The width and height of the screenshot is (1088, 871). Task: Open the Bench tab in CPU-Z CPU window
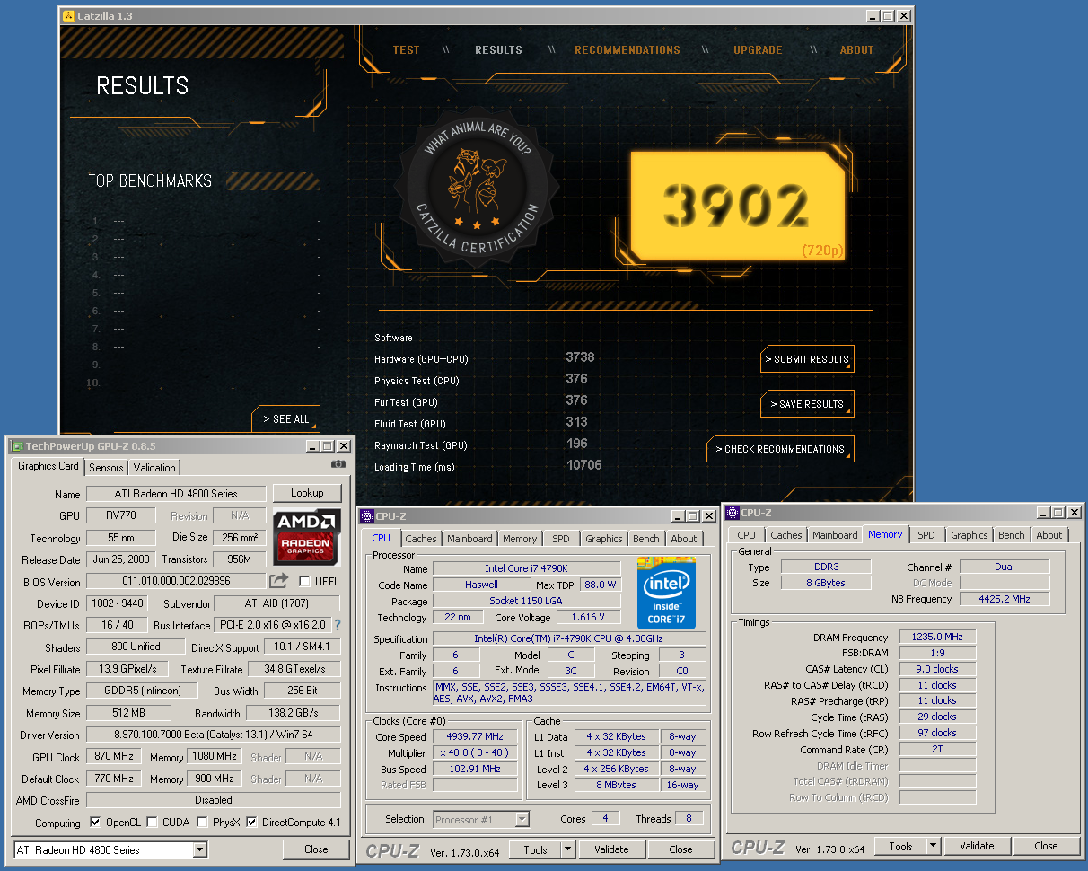[645, 539]
